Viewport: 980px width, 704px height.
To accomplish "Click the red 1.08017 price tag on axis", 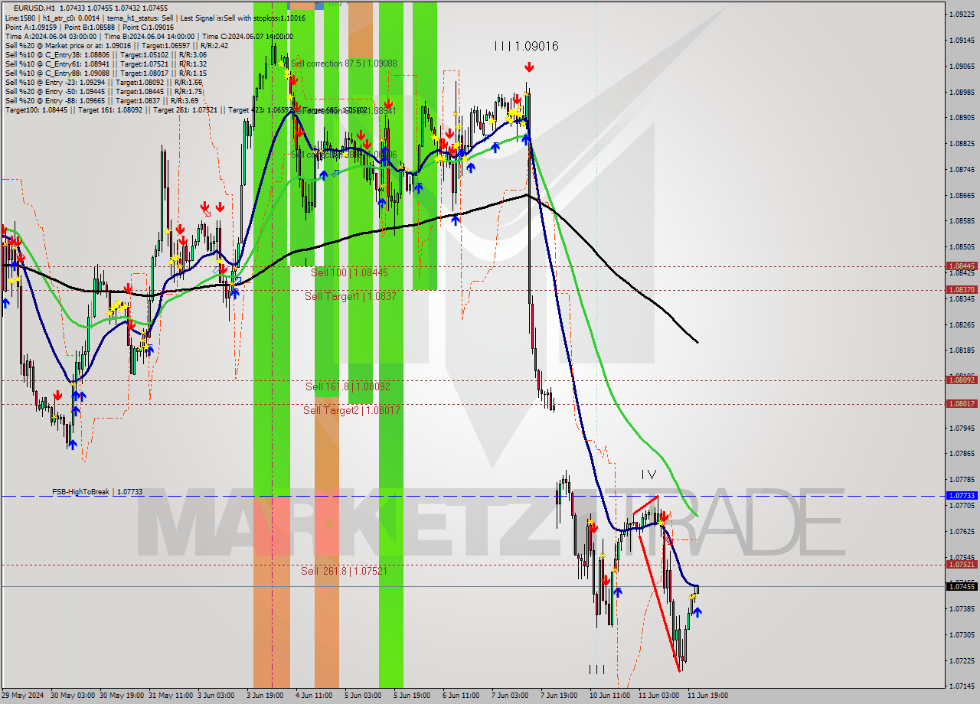I will click(x=962, y=403).
